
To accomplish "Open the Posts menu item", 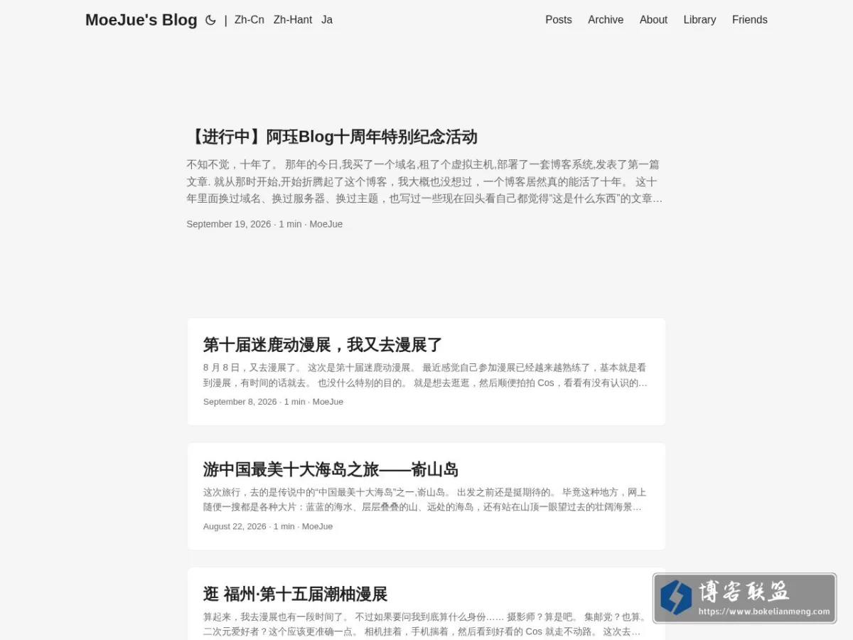I will [x=559, y=20].
